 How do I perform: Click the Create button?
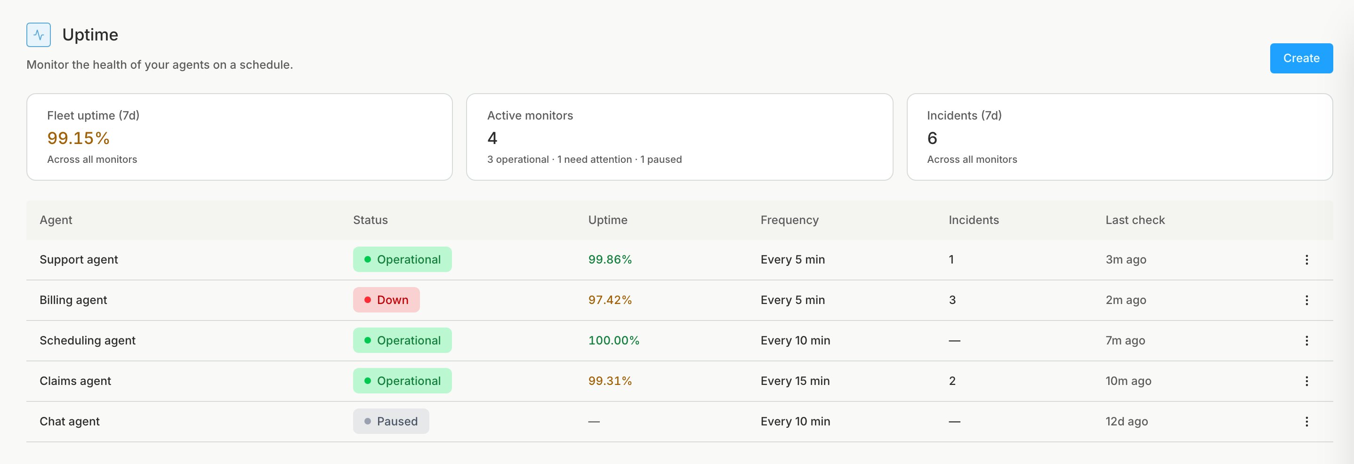[1301, 58]
